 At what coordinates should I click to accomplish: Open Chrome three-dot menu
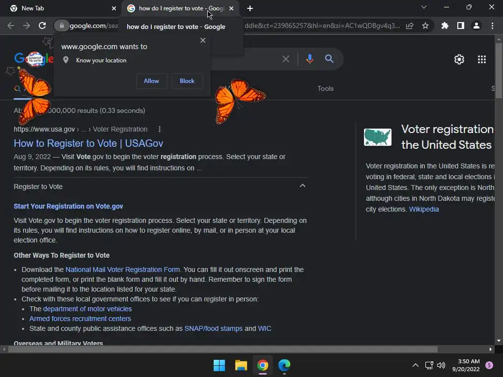(x=492, y=26)
